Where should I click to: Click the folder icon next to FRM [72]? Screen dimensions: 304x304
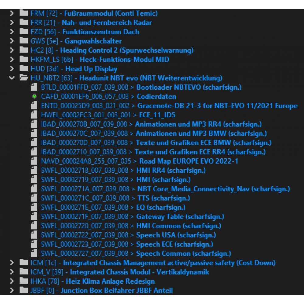click(24, 13)
